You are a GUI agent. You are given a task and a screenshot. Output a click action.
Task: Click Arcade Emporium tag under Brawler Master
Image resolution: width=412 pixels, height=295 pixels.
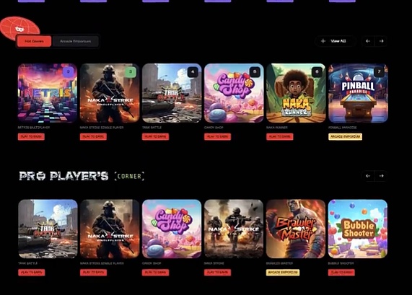click(x=283, y=273)
